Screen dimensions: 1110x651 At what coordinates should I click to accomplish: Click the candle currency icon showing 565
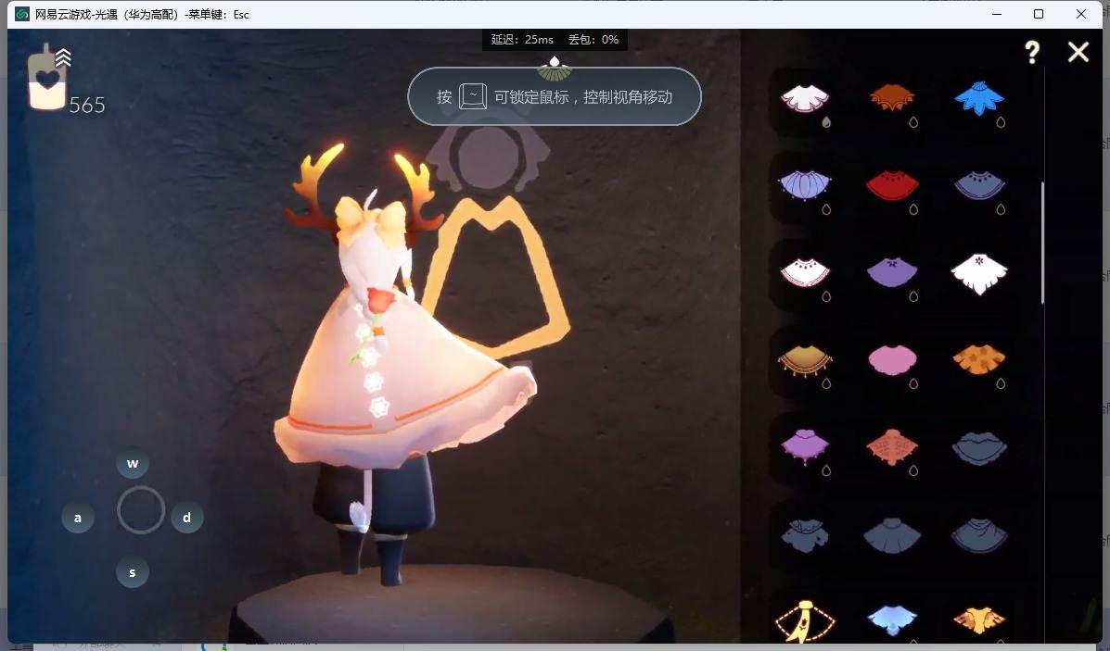pos(47,78)
